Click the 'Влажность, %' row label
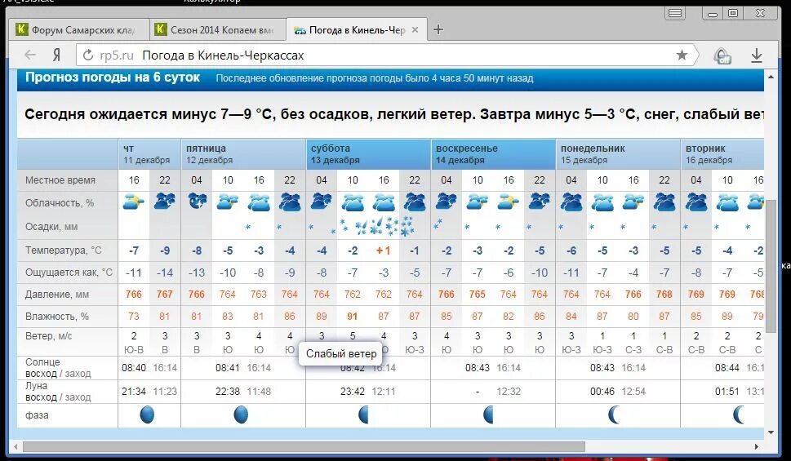 57,317
